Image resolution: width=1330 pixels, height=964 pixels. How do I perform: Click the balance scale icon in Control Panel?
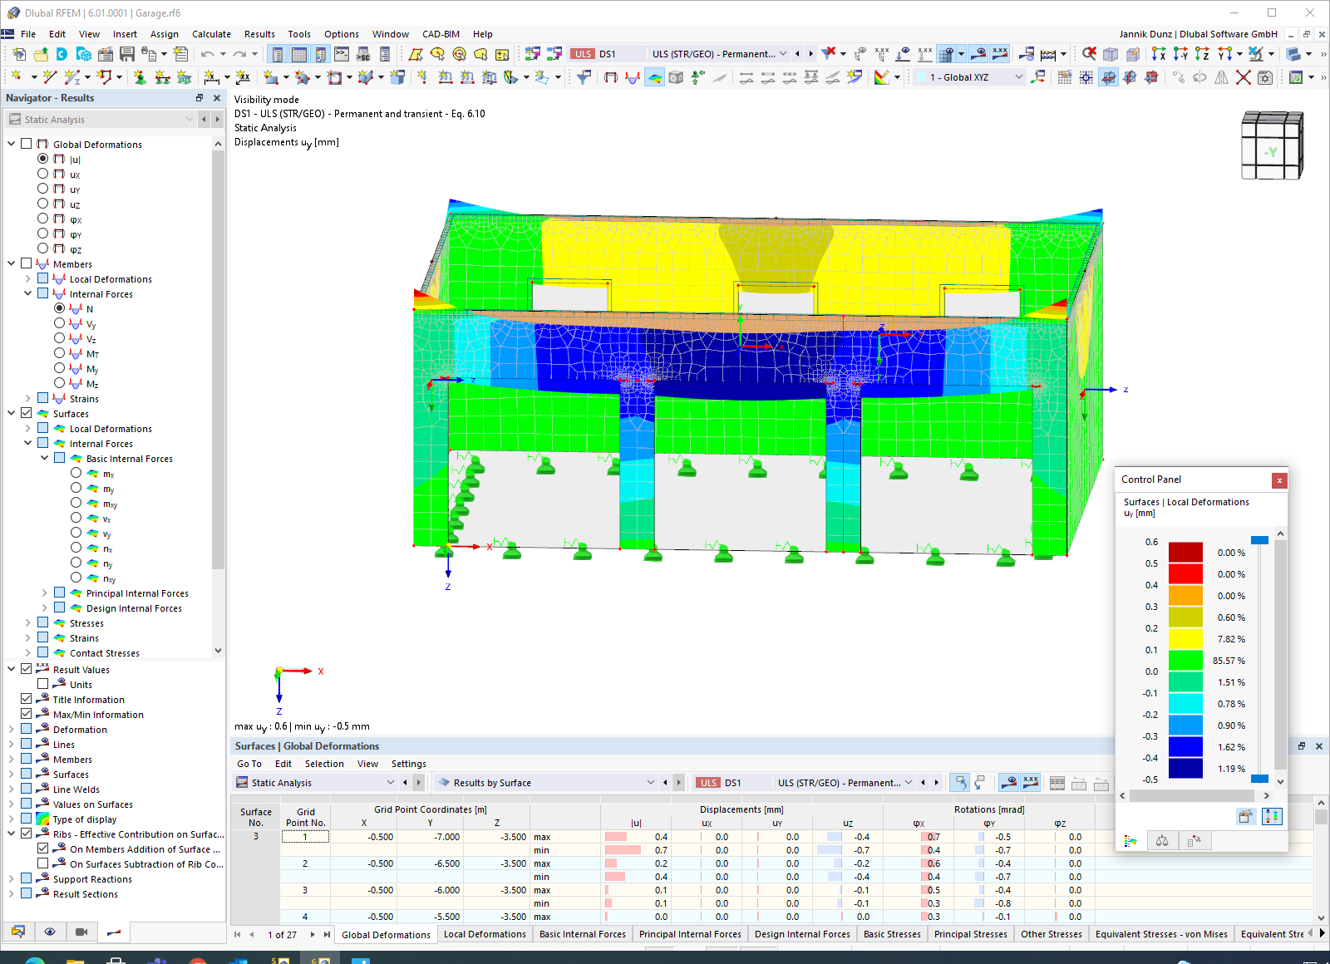[x=1162, y=841]
